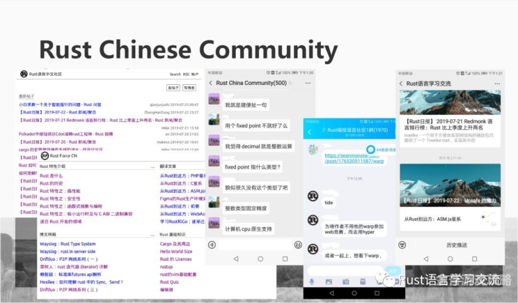Click the Rust Force CN logo
518x303 pixels.
coord(45,156)
